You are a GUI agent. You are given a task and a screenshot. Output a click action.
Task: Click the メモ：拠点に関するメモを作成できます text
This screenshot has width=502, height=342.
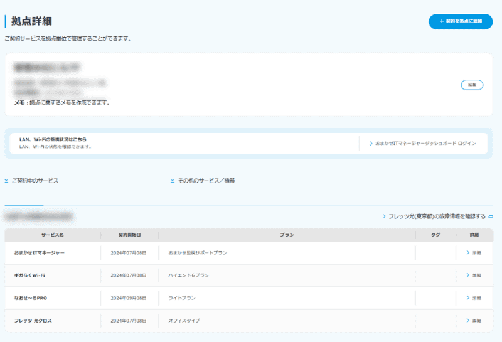62,103
